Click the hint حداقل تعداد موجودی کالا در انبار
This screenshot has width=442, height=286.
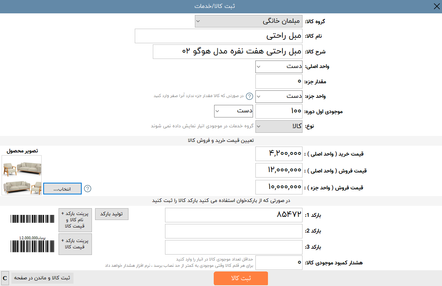(x=215, y=259)
